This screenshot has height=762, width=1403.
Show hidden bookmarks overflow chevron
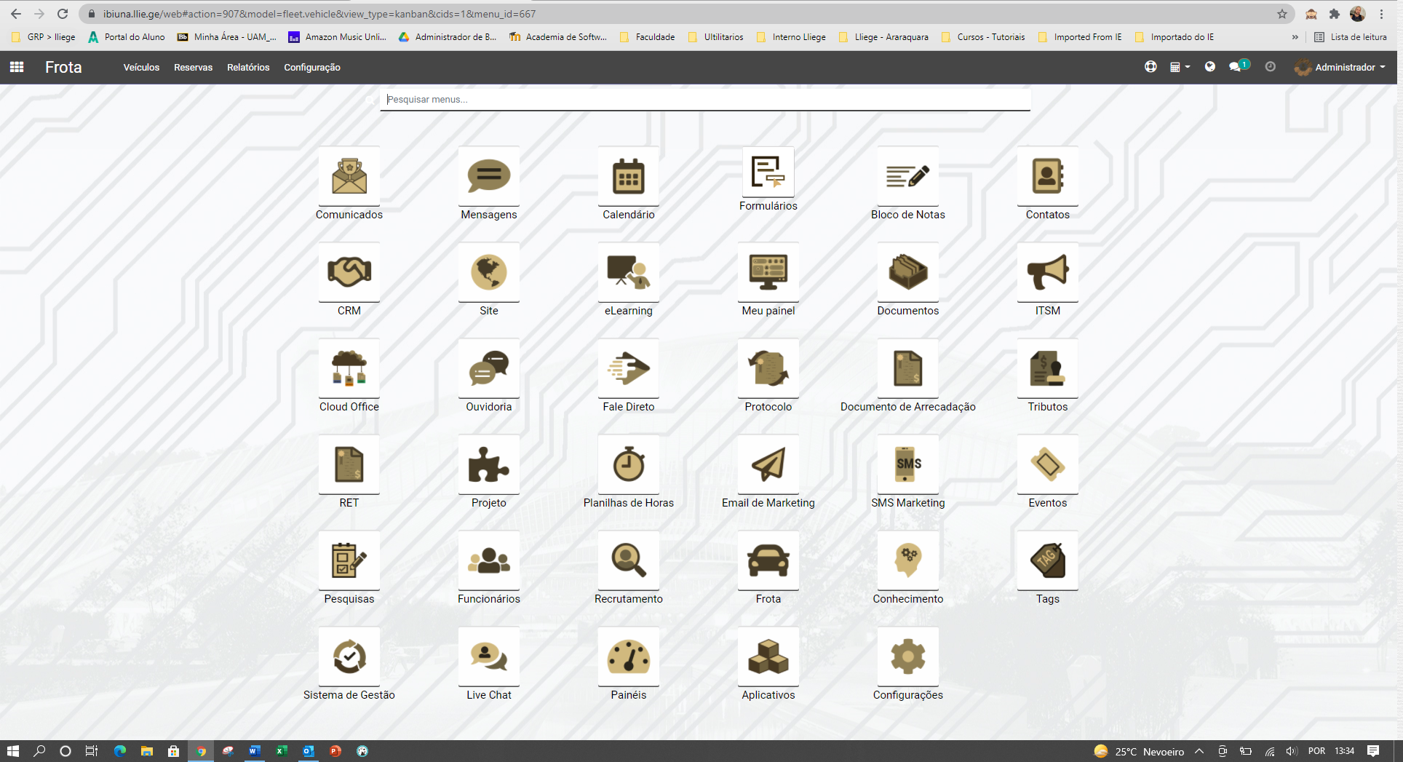pyautogui.click(x=1295, y=37)
